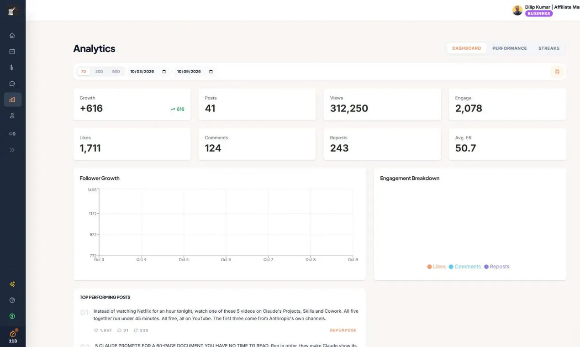
Task: Open the profile person icon in sidebar
Action: [x=12, y=116]
